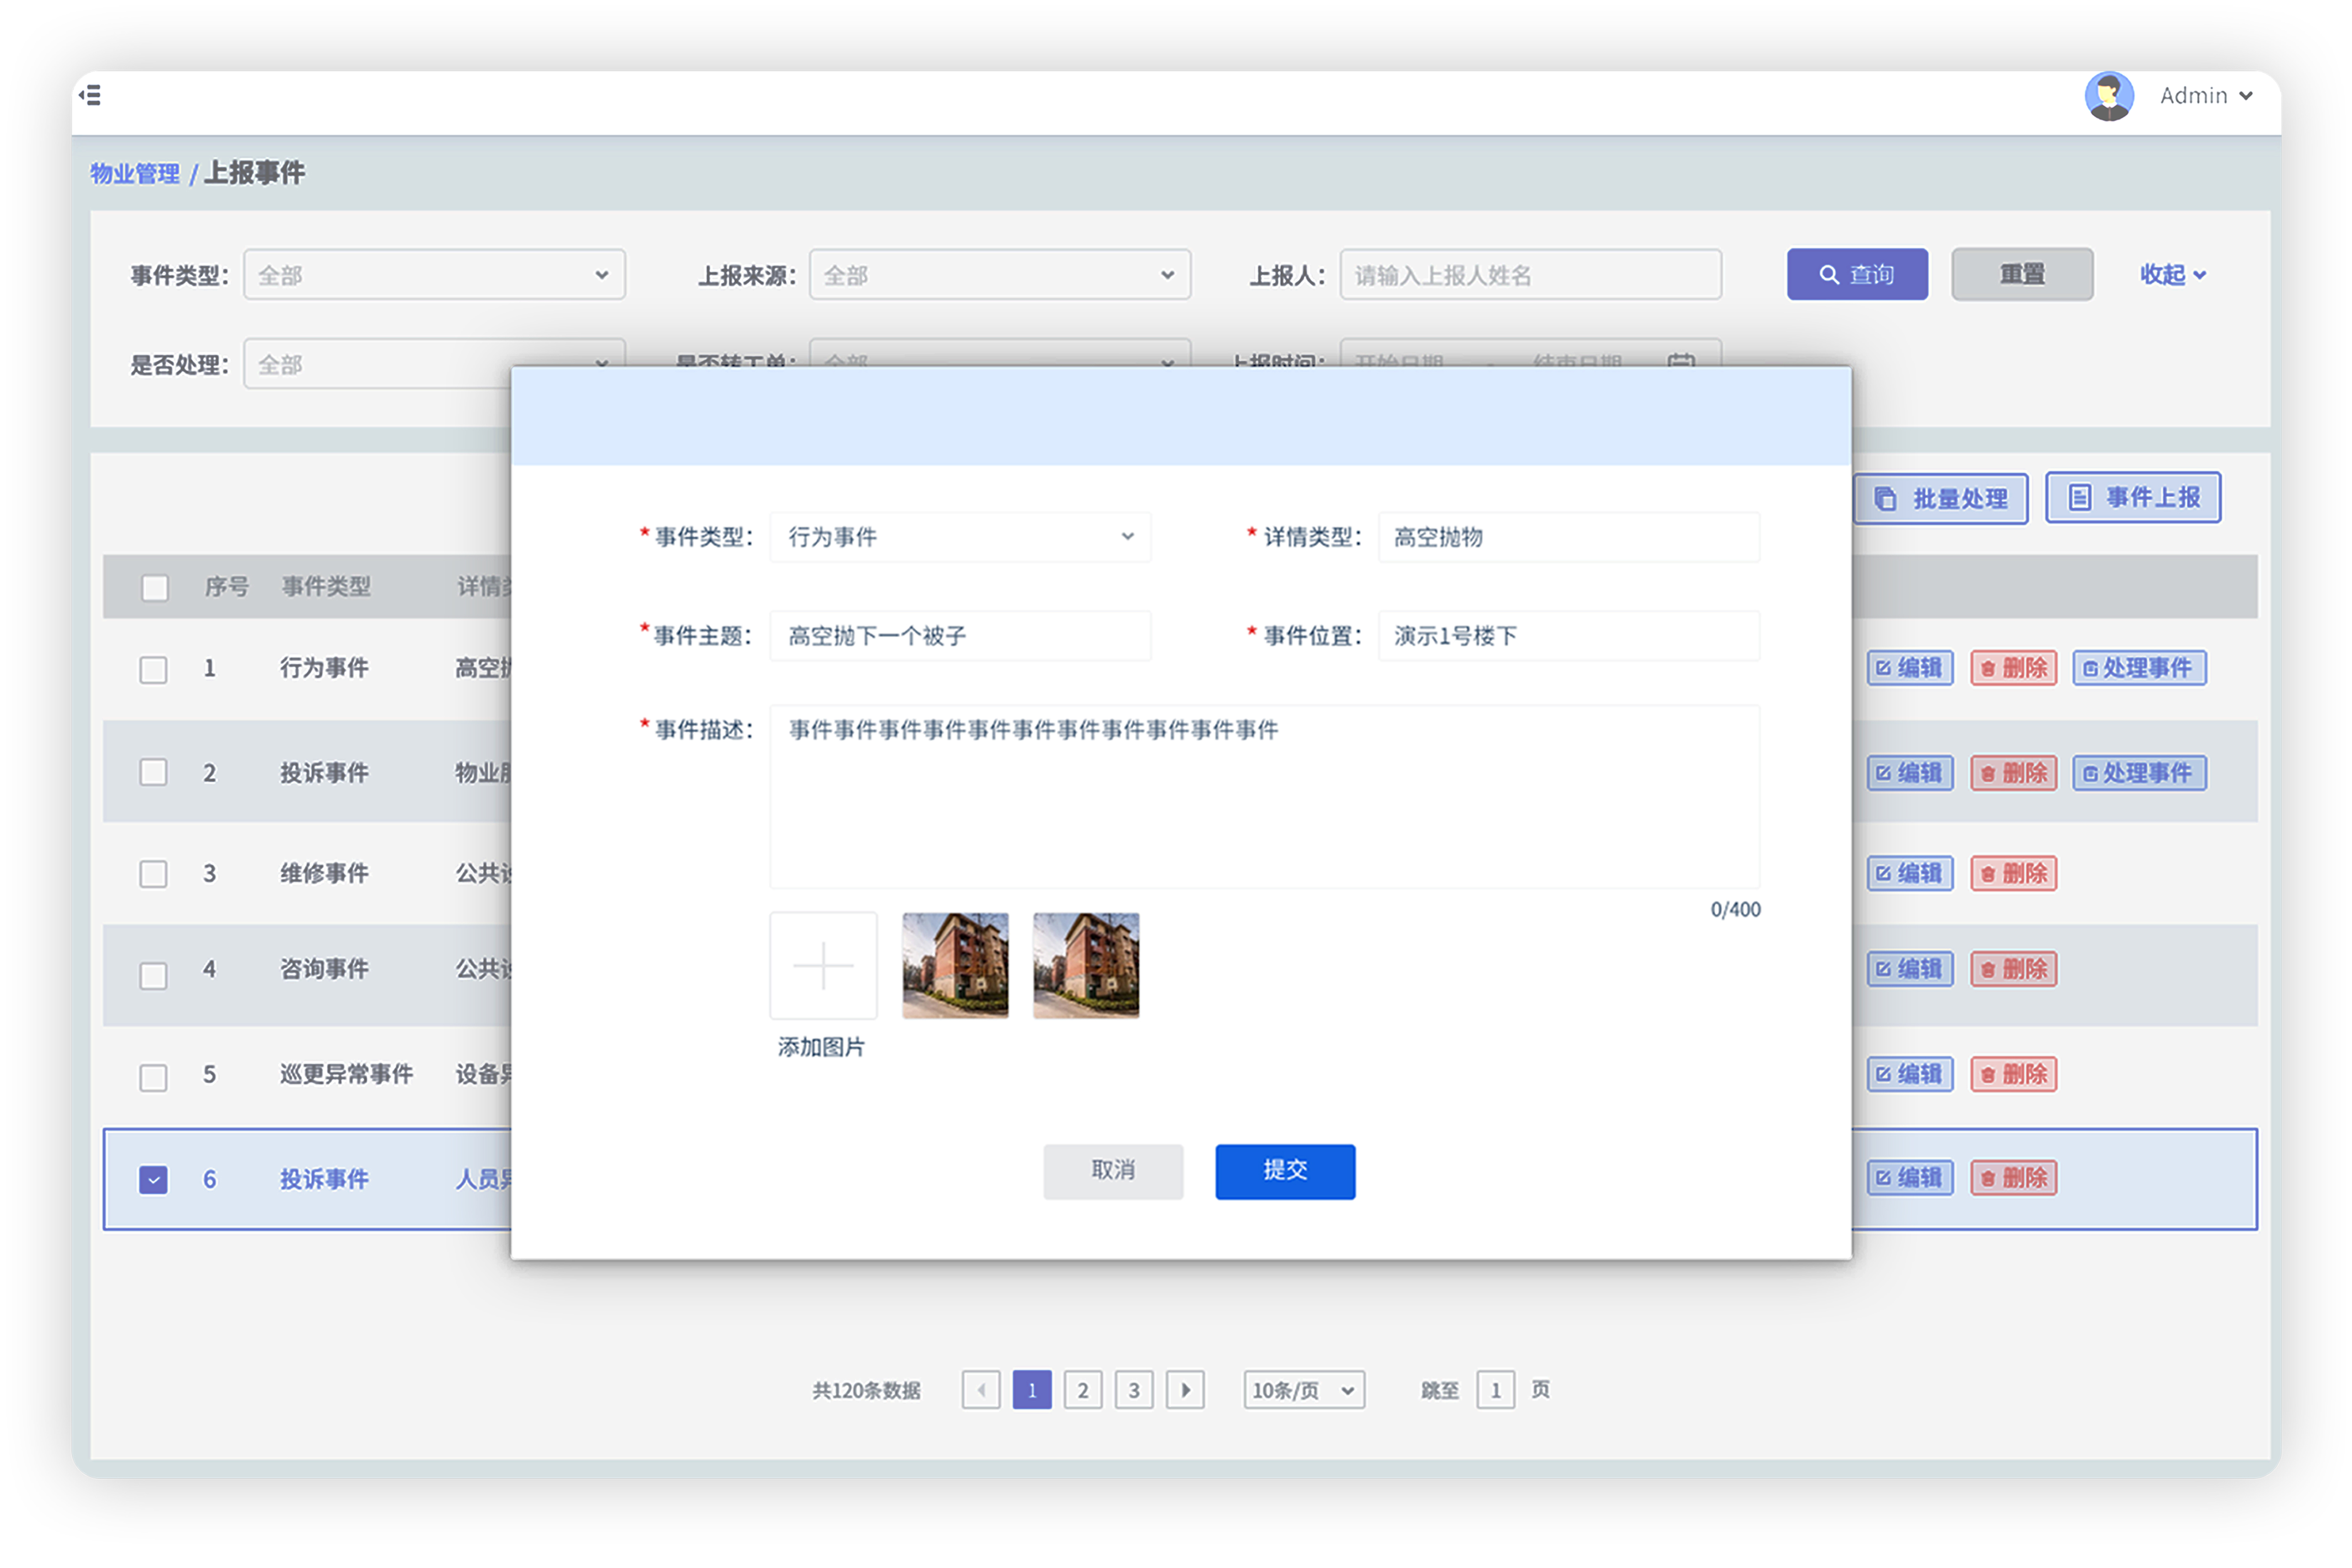Check the row 2 投诉事件 checkbox
The width and height of the screenshot is (2352, 1568).
153,773
